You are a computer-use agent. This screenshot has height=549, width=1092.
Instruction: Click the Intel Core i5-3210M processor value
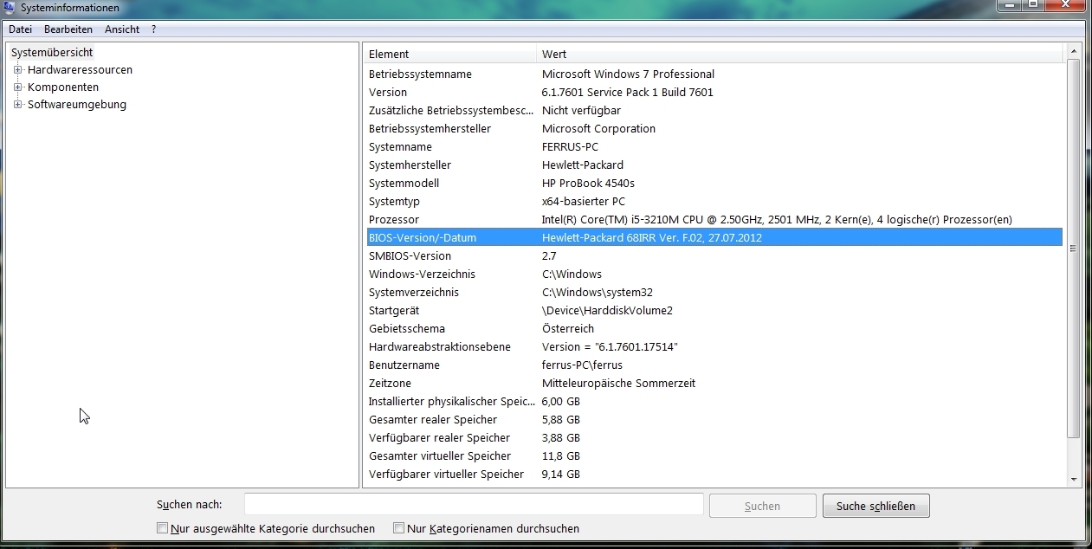777,220
